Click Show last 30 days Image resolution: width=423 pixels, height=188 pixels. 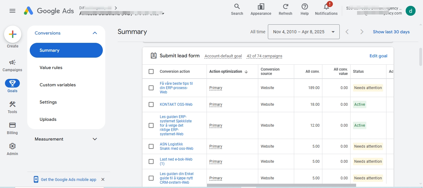391,32
